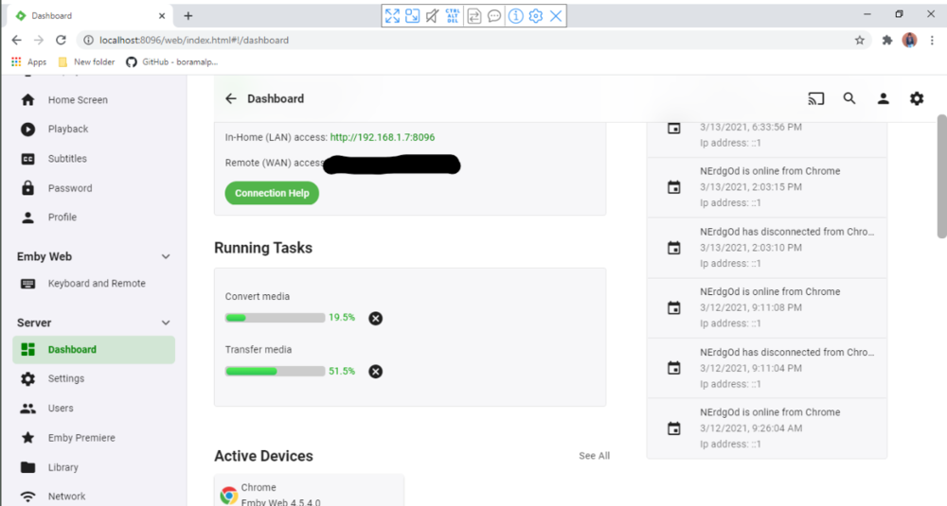Screen dimensions: 947x506
Task: Click browser forward arrow
Action: click(x=39, y=40)
